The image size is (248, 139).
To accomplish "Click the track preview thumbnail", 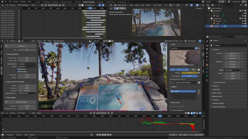I will pos(185,58).
